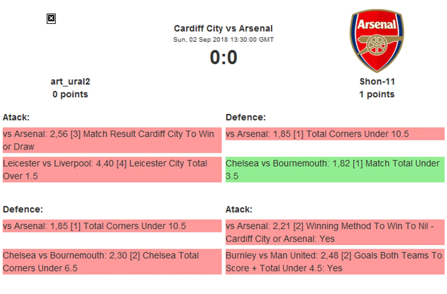Select the Shon-11 player name

(x=377, y=82)
